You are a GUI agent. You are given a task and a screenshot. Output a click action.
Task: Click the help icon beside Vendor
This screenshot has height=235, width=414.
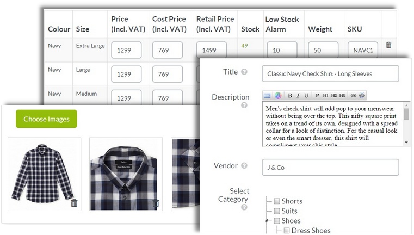point(244,166)
